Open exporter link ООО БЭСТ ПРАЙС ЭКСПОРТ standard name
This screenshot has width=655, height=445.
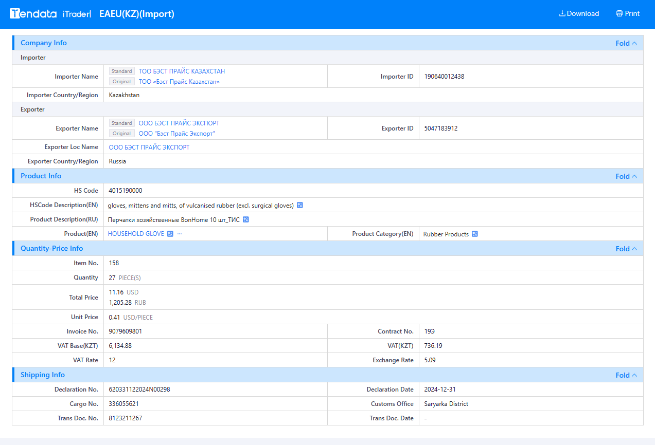coord(179,123)
